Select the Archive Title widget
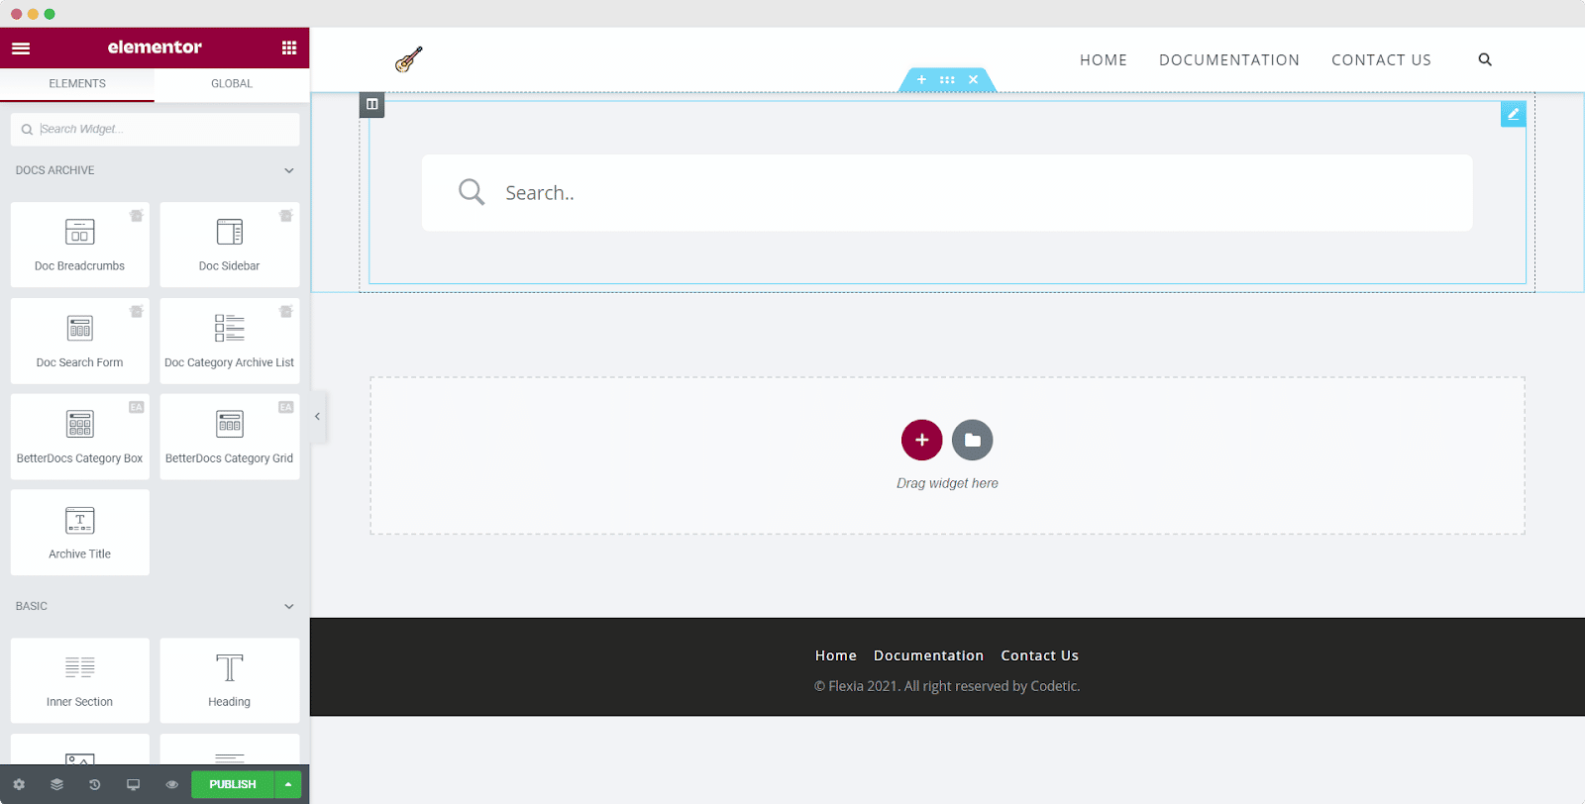 [80, 533]
